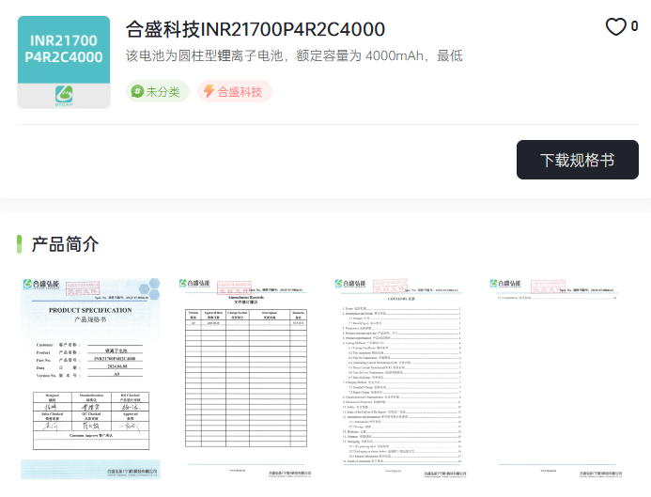Viewport: 651px width, 497px height.
Task: Click the INR21700 P4R2C4000 product logo tile
Action: click(64, 62)
